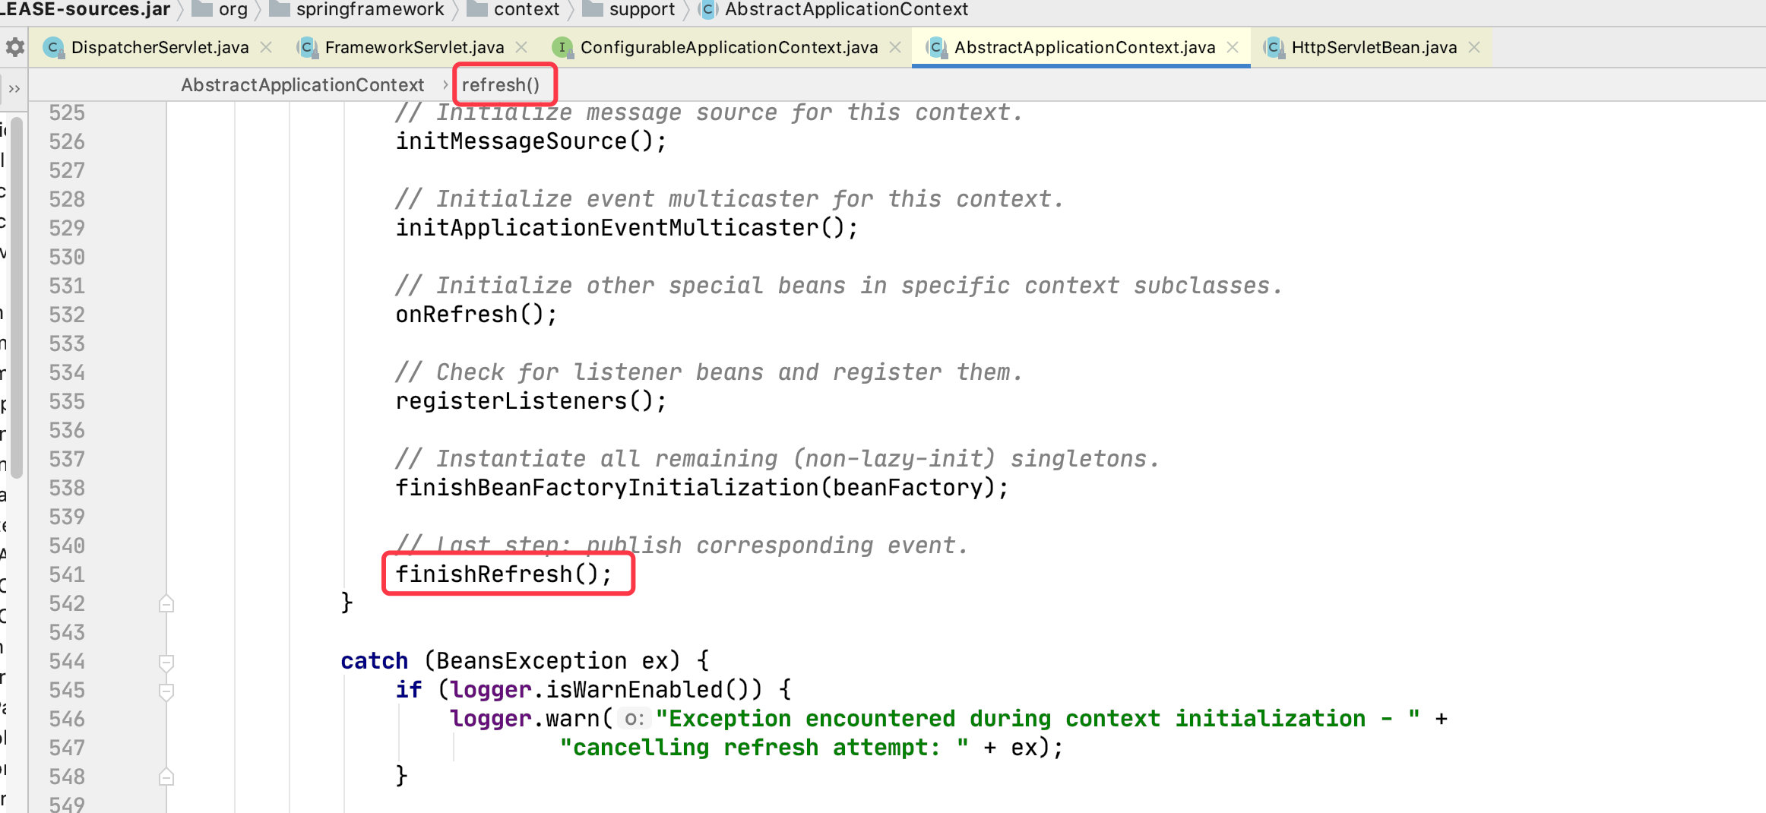Click ConfigurableApplicationContext interface icon
The image size is (1766, 813).
click(562, 47)
